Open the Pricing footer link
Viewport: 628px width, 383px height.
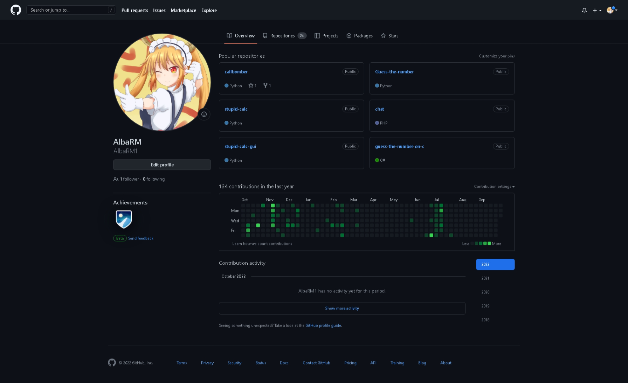[350, 363]
